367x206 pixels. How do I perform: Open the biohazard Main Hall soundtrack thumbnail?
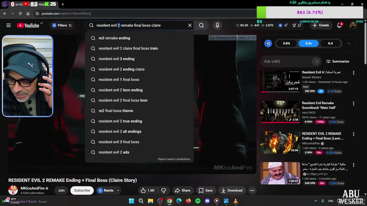pos(280,112)
